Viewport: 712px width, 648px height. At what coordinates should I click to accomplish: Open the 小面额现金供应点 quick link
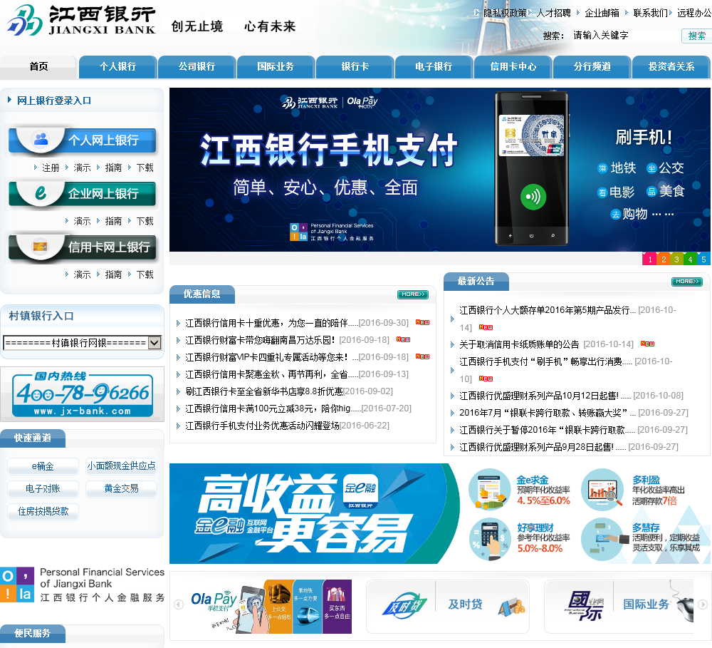tap(121, 466)
